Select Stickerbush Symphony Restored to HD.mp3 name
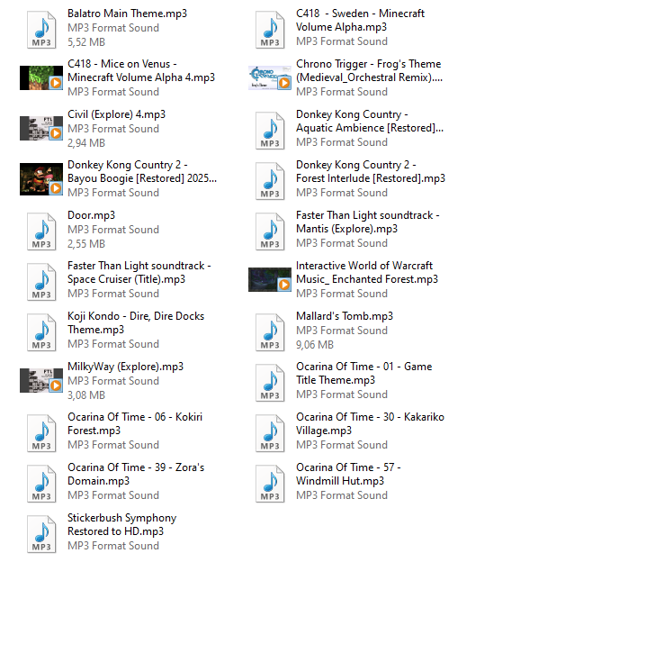This screenshot has width=646, height=653. (122, 524)
